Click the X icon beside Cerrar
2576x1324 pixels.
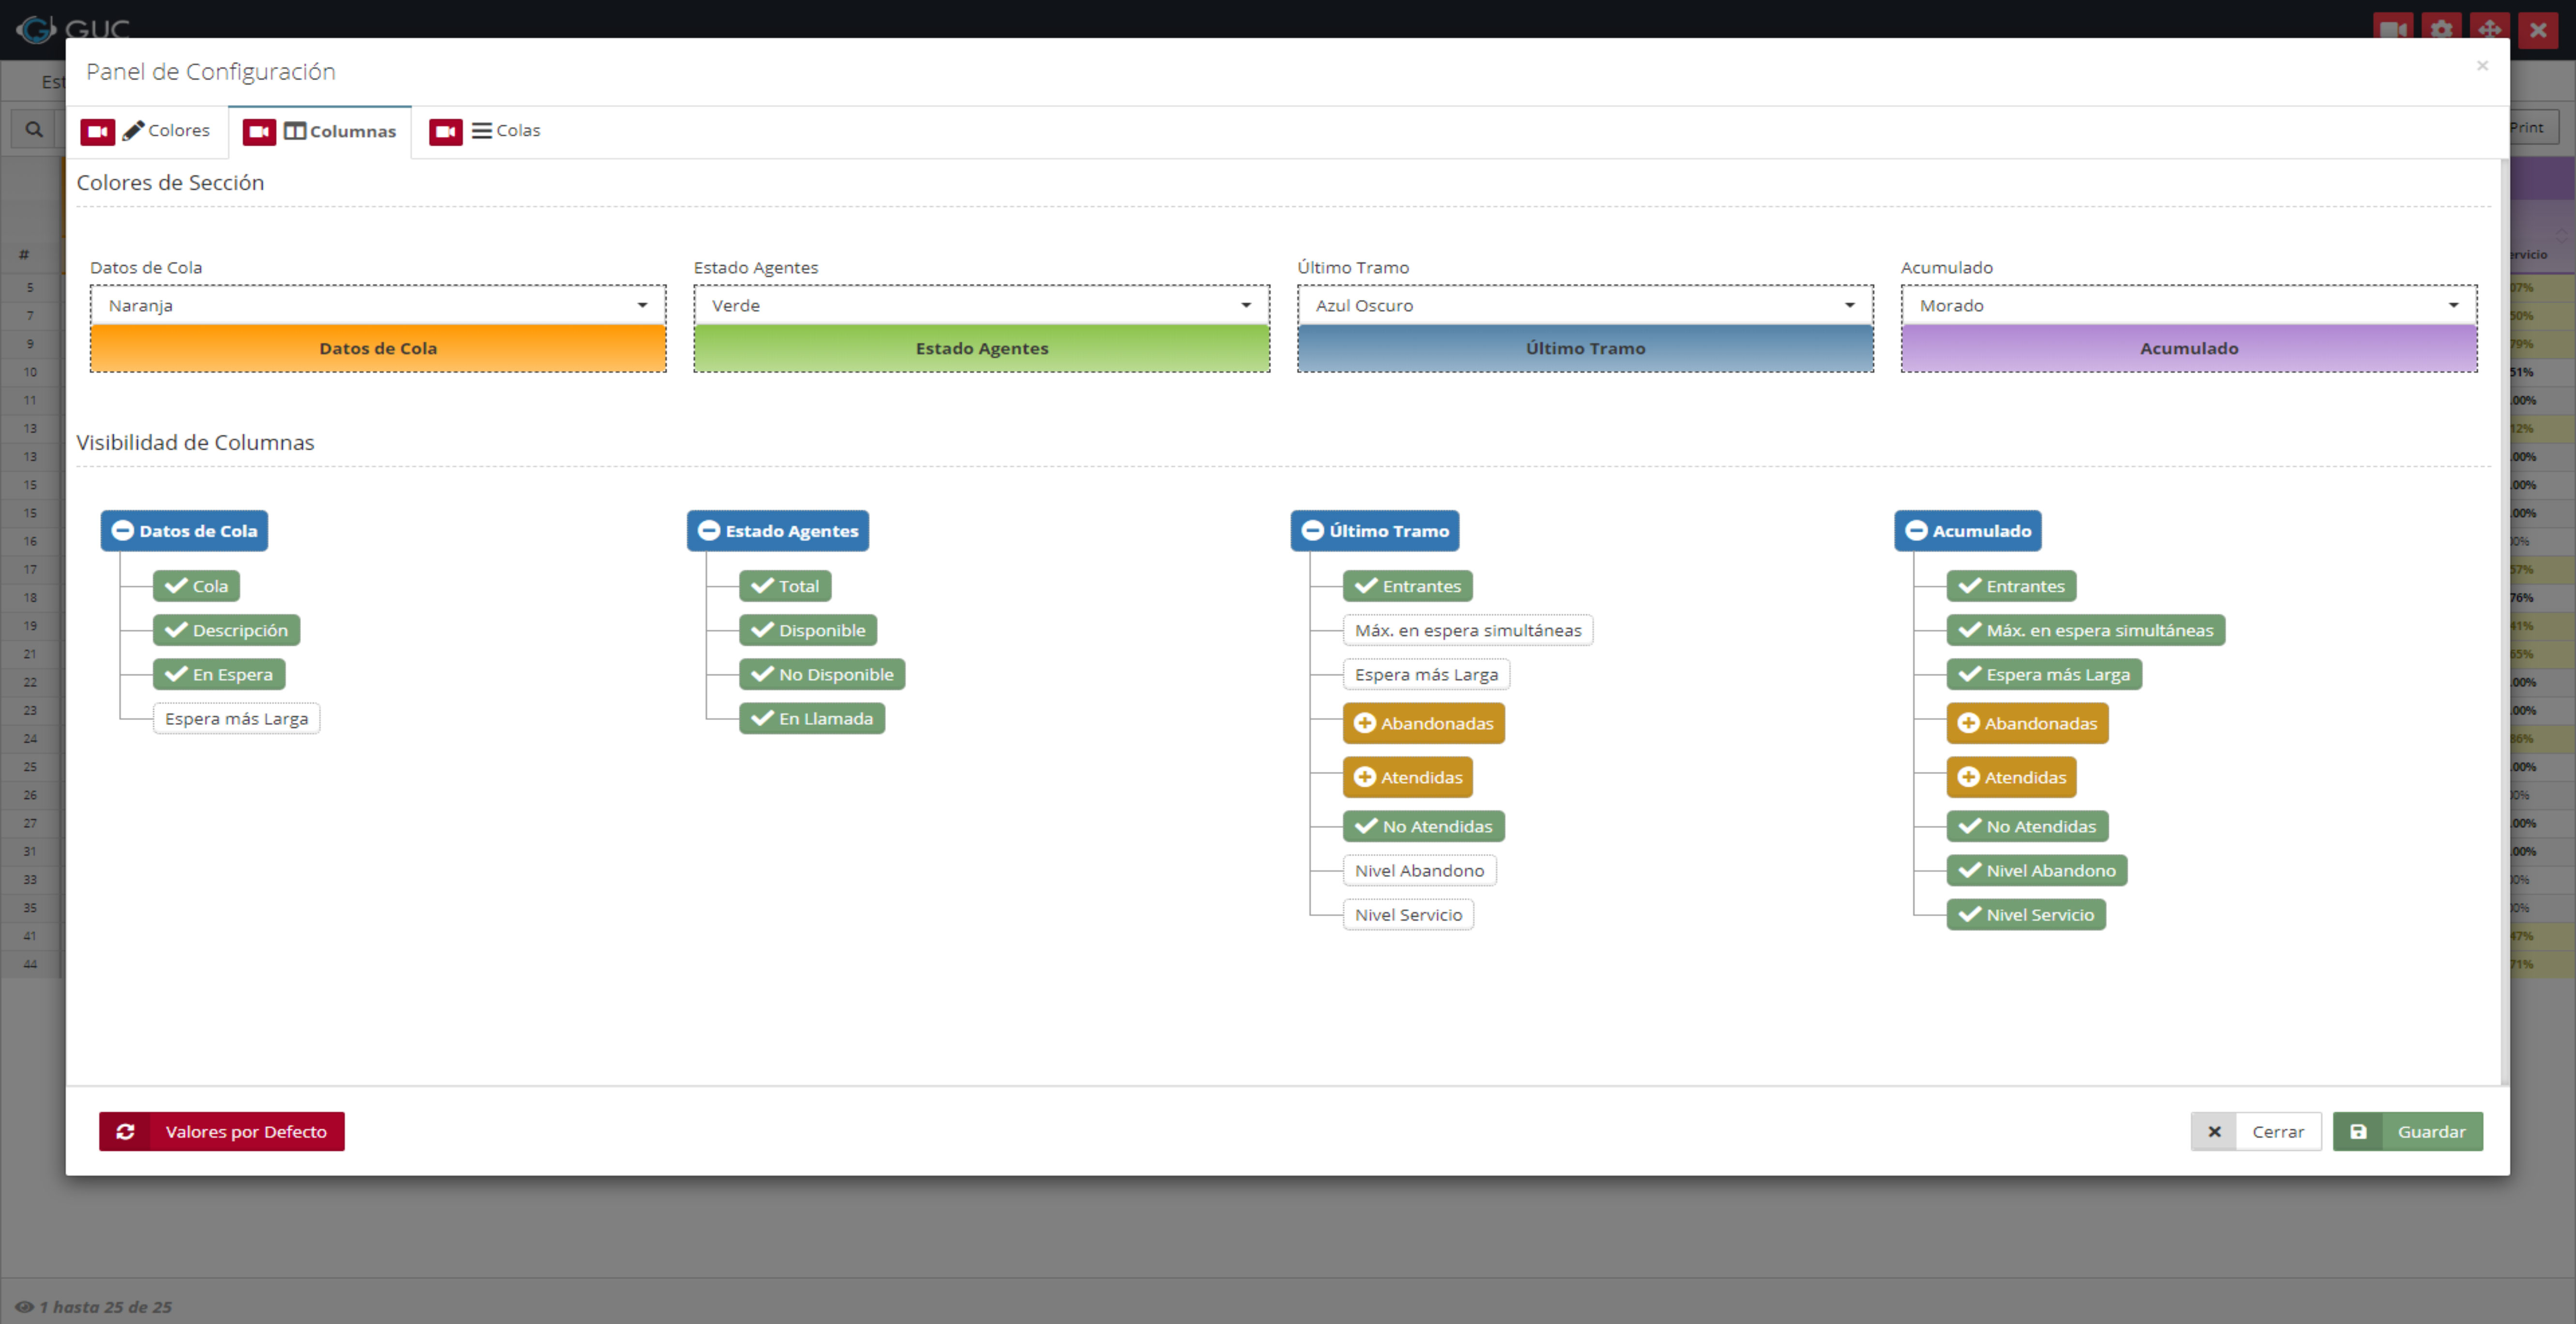(x=2214, y=1131)
